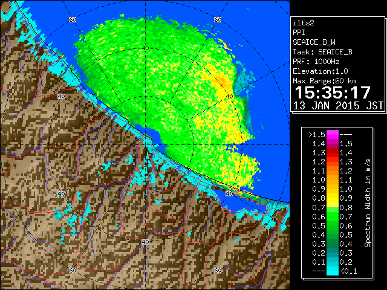Viewport: 387px width, 290px height.
Task: Click the 60 range label in the southeast
Action: click(218, 270)
